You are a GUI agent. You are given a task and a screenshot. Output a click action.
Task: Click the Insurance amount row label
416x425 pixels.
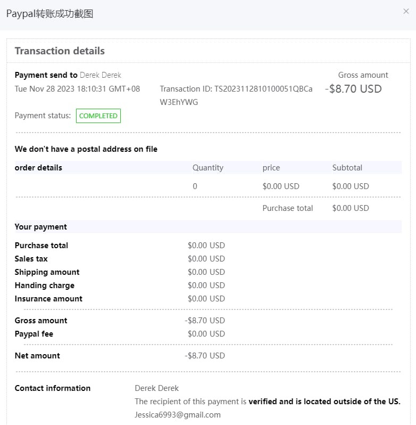pos(48,299)
